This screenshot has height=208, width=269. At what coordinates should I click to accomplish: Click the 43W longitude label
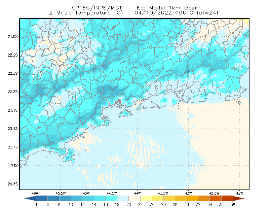click(188, 193)
